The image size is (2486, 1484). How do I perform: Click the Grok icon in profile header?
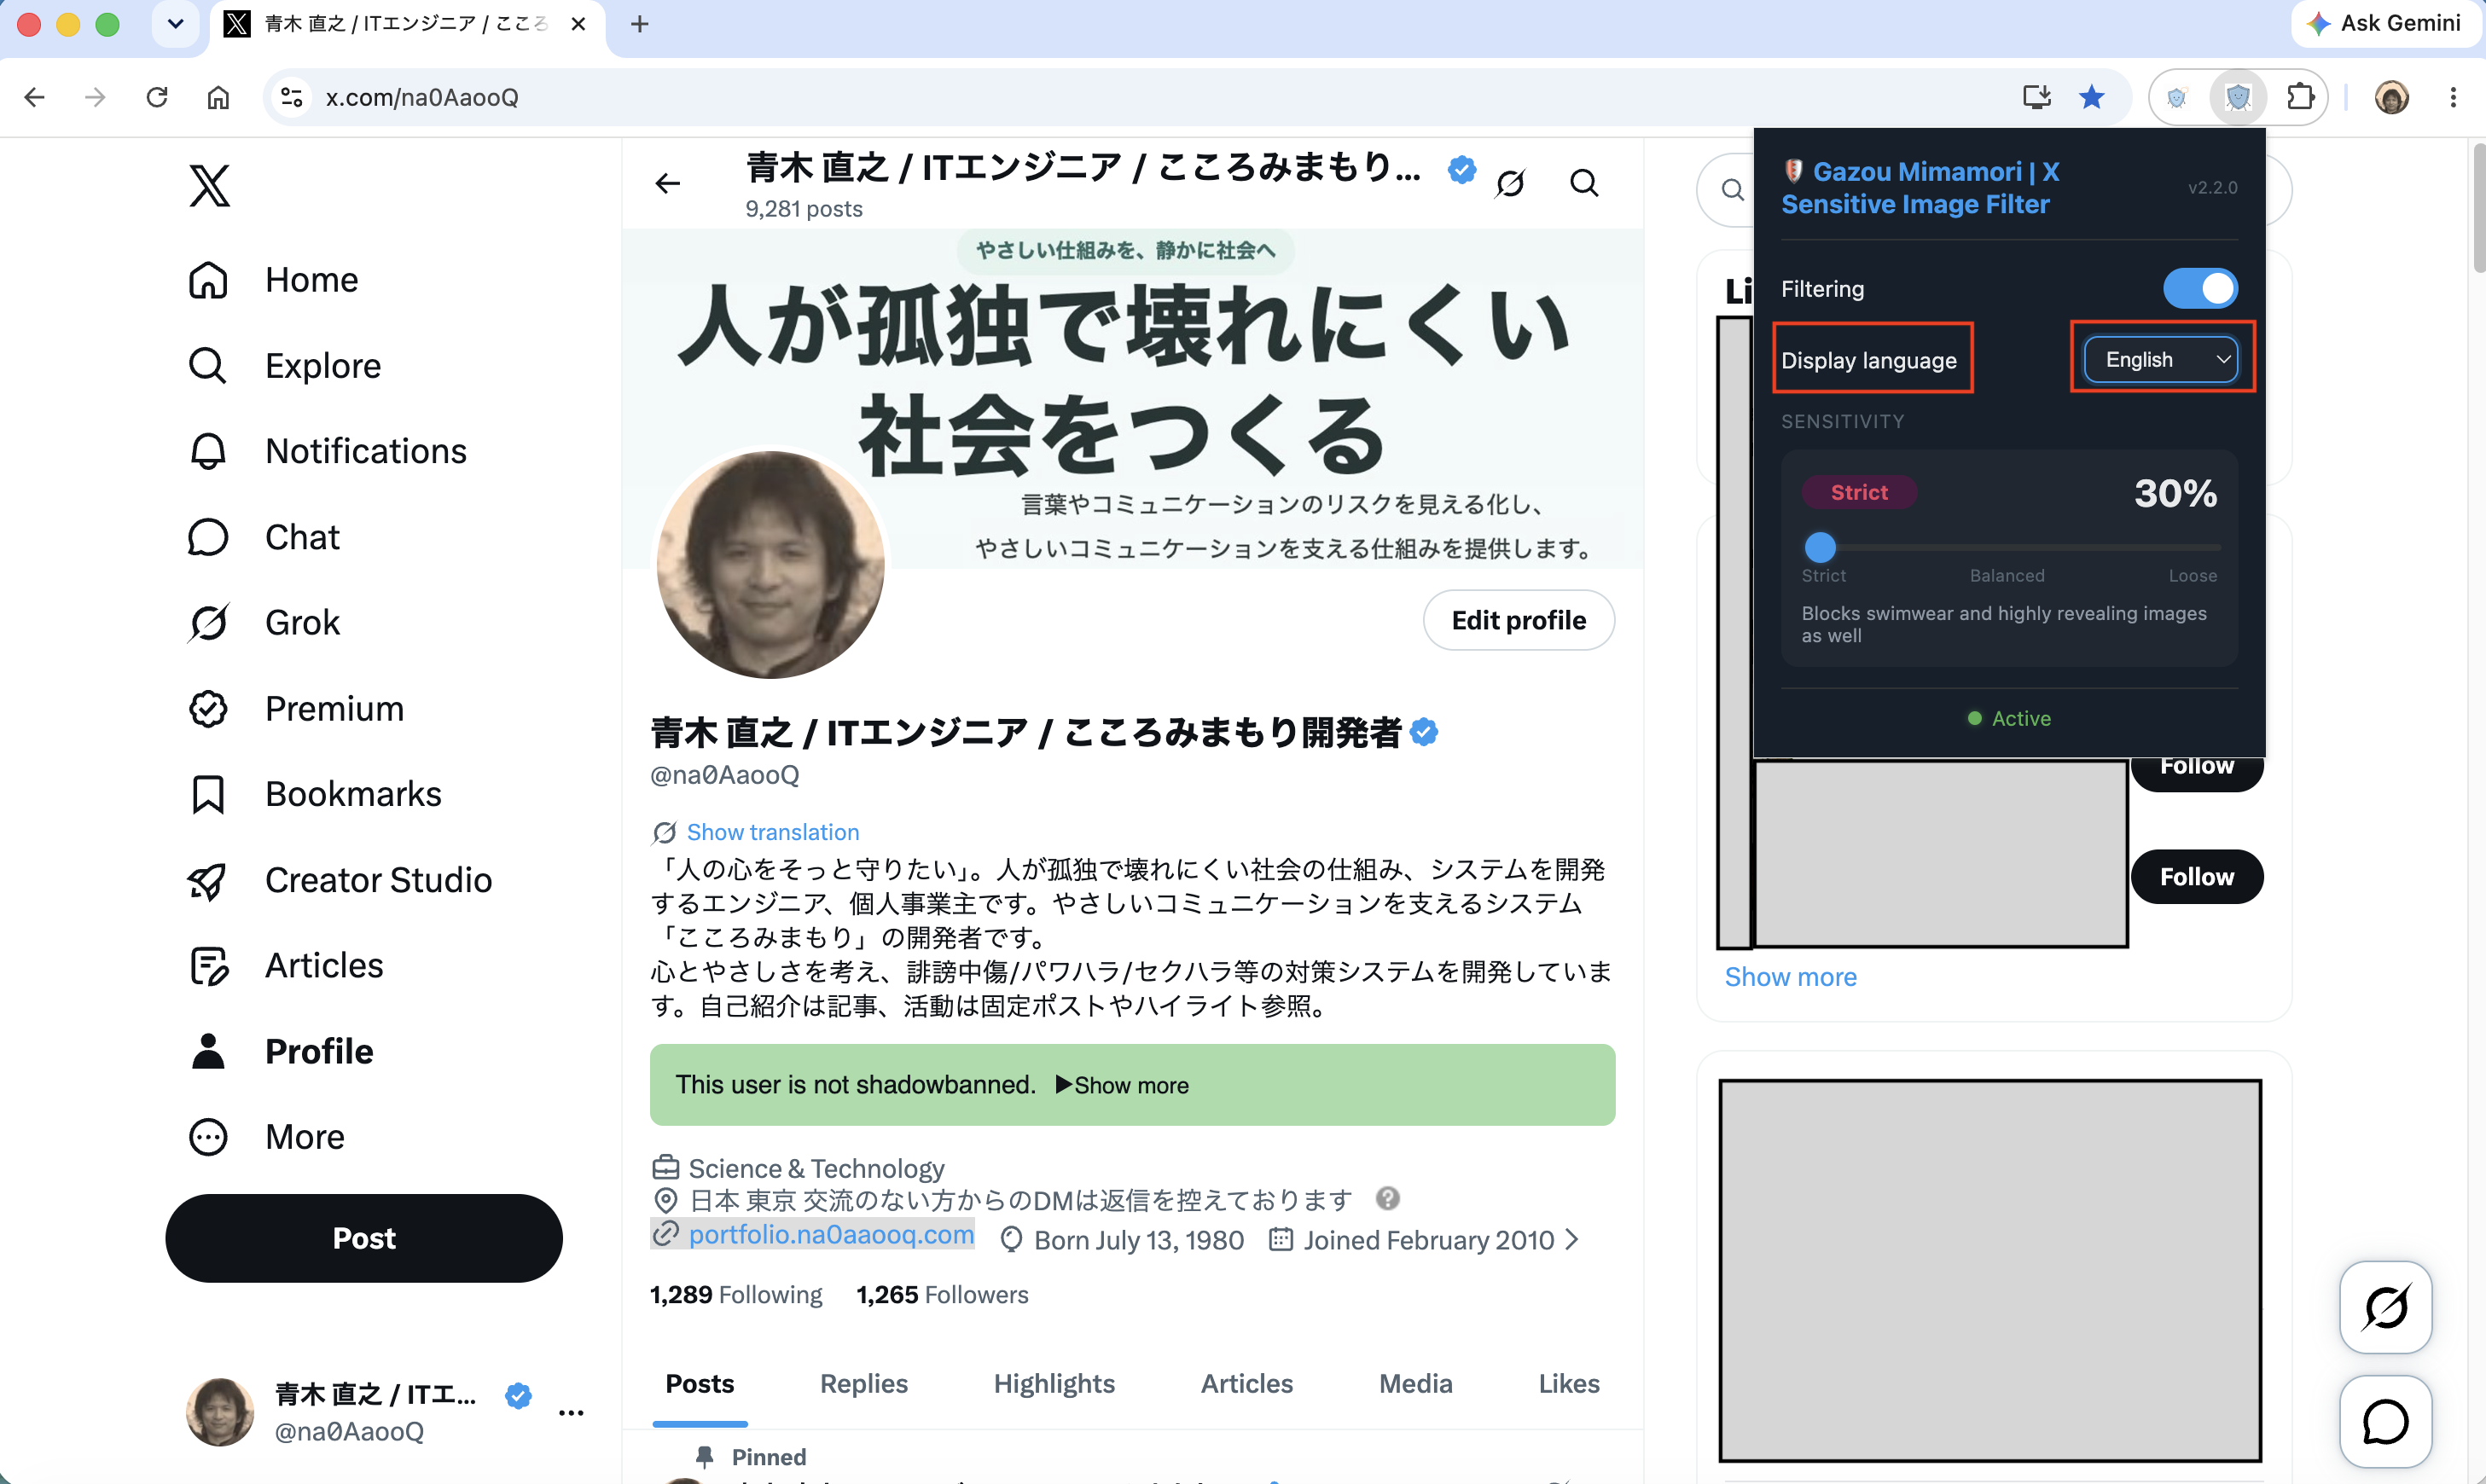pyautogui.click(x=1510, y=183)
